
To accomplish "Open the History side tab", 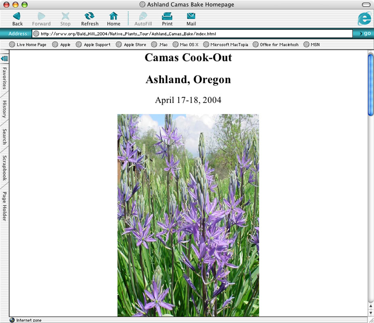I will pos(4,109).
